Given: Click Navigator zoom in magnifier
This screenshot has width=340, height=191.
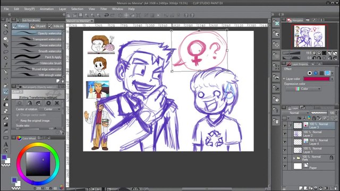Looking at the screenshot, I should click(x=319, y=53).
